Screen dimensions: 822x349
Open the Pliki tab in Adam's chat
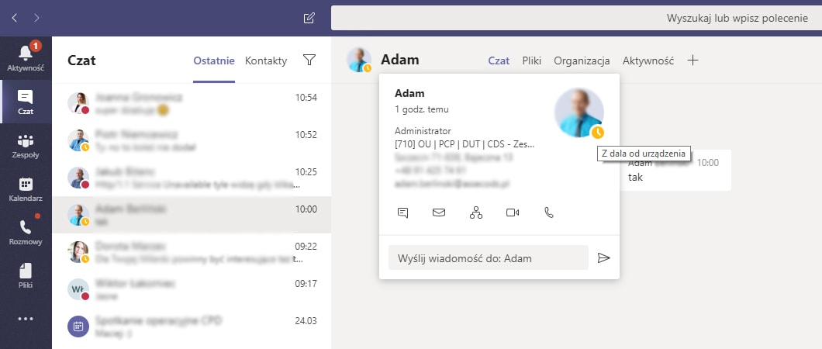coord(531,60)
